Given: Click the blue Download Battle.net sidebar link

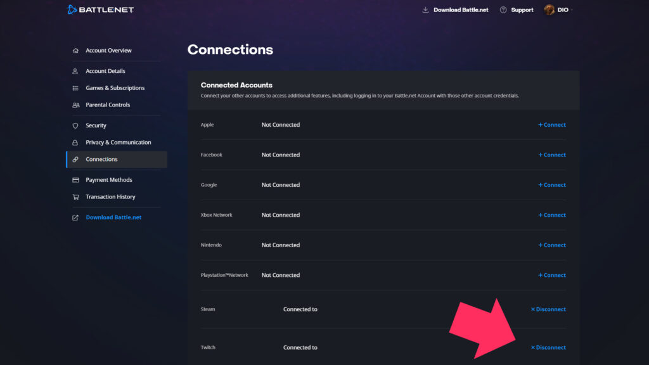Looking at the screenshot, I should point(113,217).
